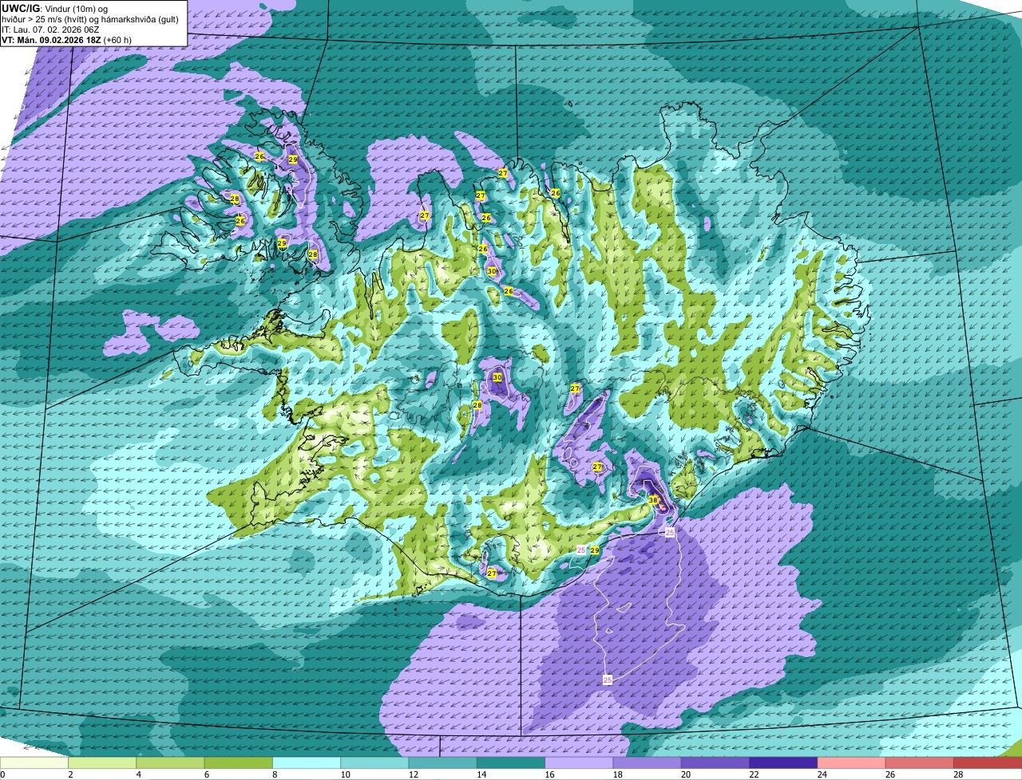
Task: Click the 14–16 m/s dark teal legend swatch
Action: (511, 762)
